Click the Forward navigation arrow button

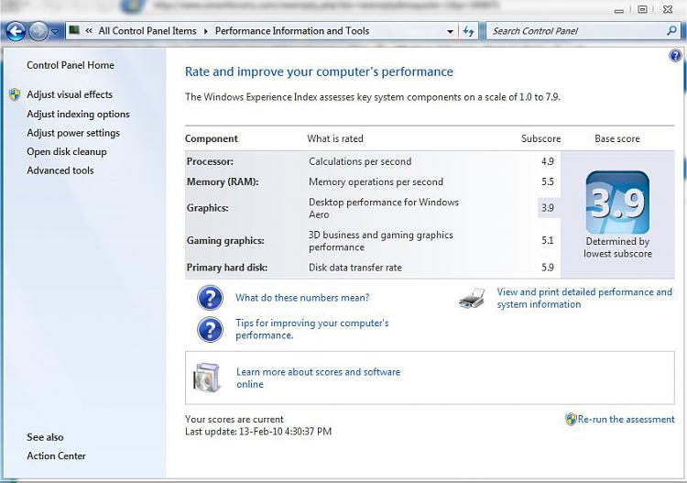pos(38,31)
